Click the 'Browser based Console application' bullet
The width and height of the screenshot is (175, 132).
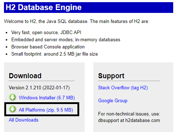[x=48, y=47]
